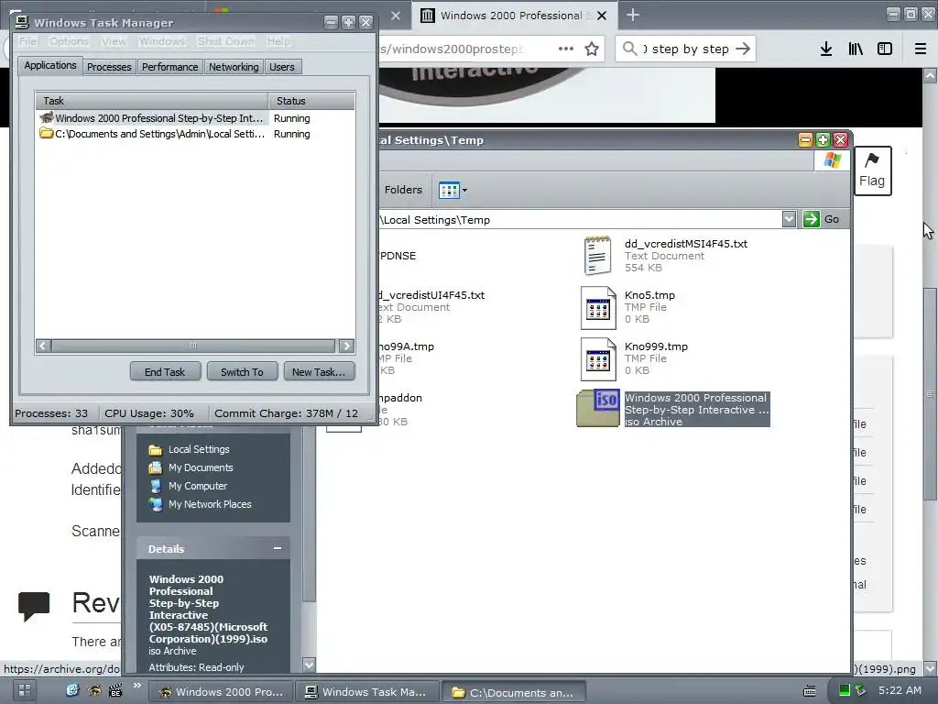The image size is (938, 704).
Task: Click the Switch To button
Action: pyautogui.click(x=242, y=372)
